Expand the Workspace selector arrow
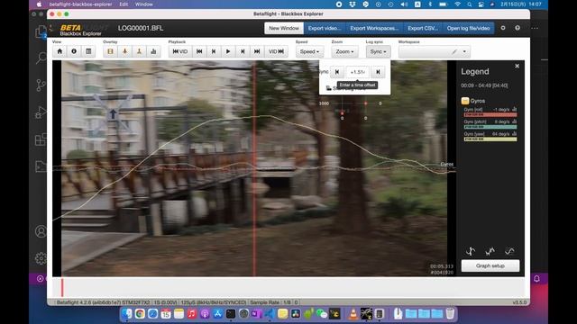The height and width of the screenshot is (324, 577). [x=464, y=52]
